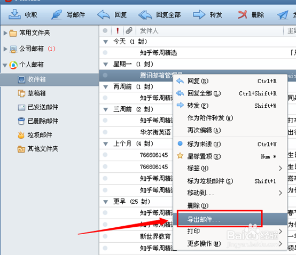
Task: Click the 写邮件 toolbar label
Action: (76, 15)
